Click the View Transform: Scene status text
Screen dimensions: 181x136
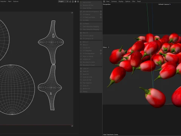click(110, 134)
